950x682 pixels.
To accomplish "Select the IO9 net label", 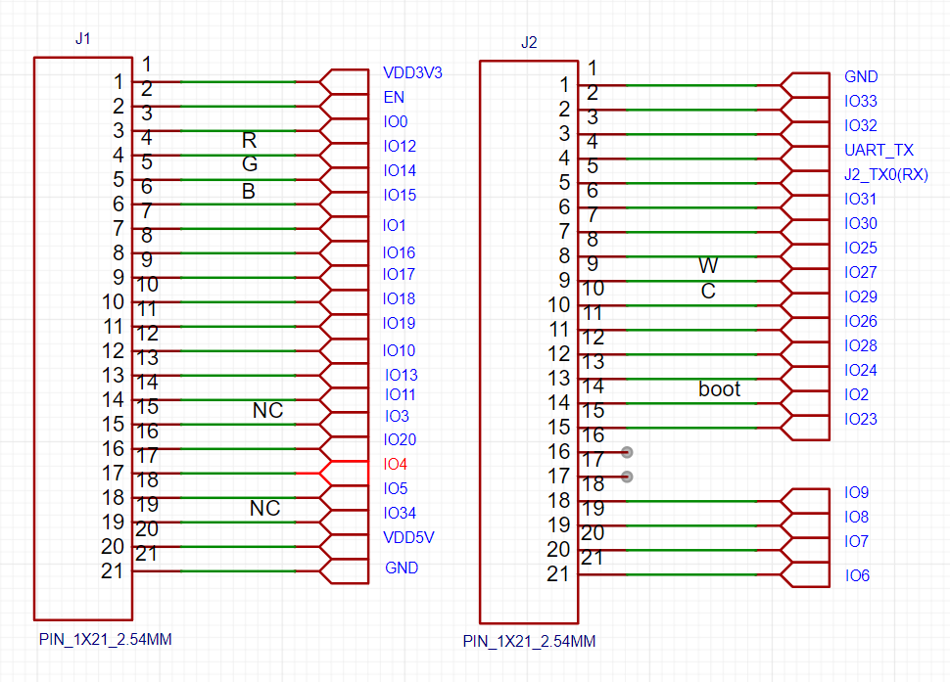I will pos(857,492).
